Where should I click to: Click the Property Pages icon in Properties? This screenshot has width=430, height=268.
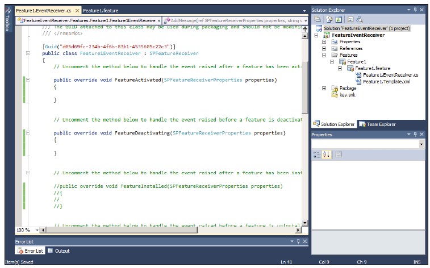(x=339, y=154)
